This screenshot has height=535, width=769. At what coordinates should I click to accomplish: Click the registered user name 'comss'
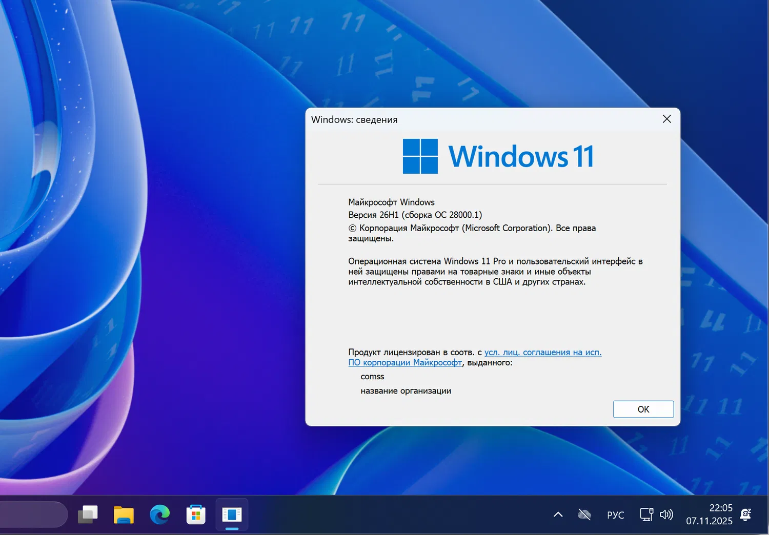point(372,377)
